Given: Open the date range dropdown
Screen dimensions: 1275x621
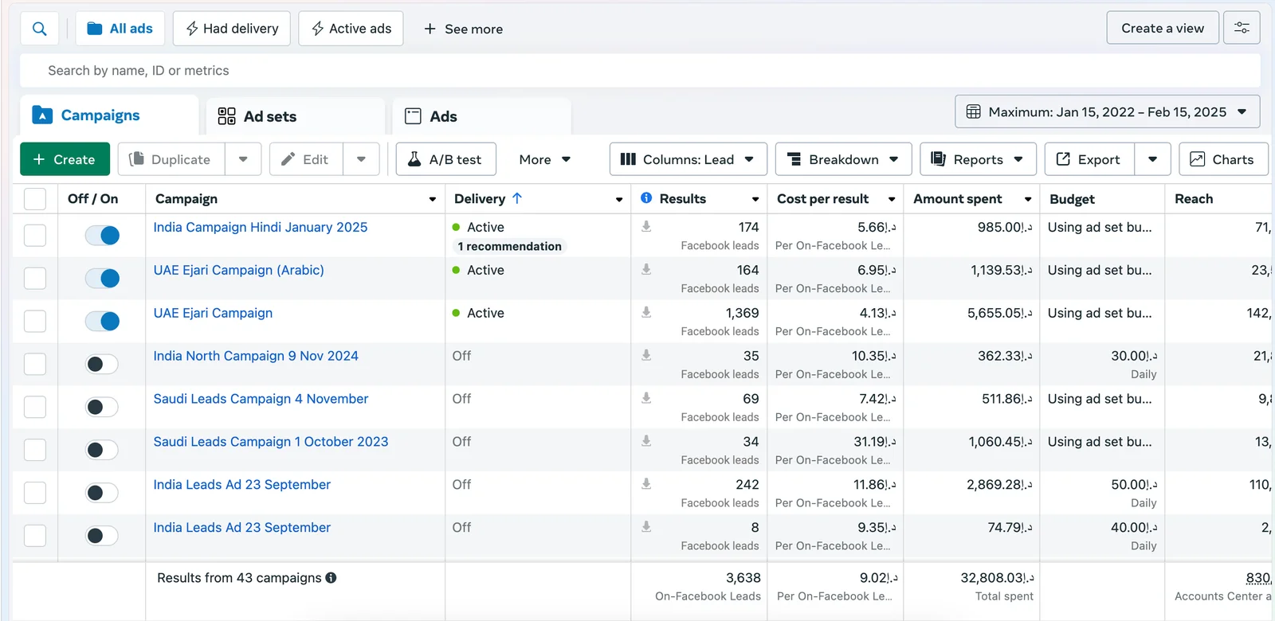Looking at the screenshot, I should [1107, 112].
